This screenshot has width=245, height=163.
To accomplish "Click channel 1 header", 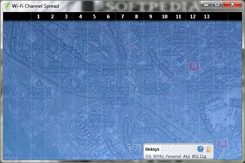I will [38, 17].
